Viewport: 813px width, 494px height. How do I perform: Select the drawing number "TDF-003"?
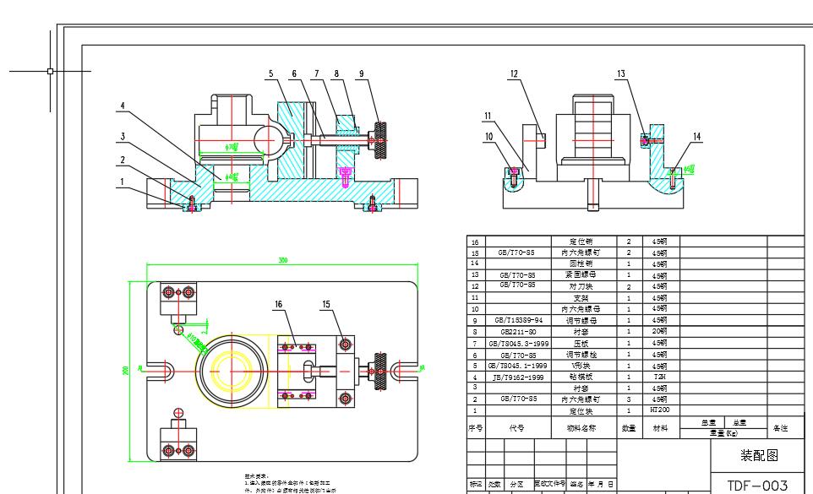pos(757,486)
